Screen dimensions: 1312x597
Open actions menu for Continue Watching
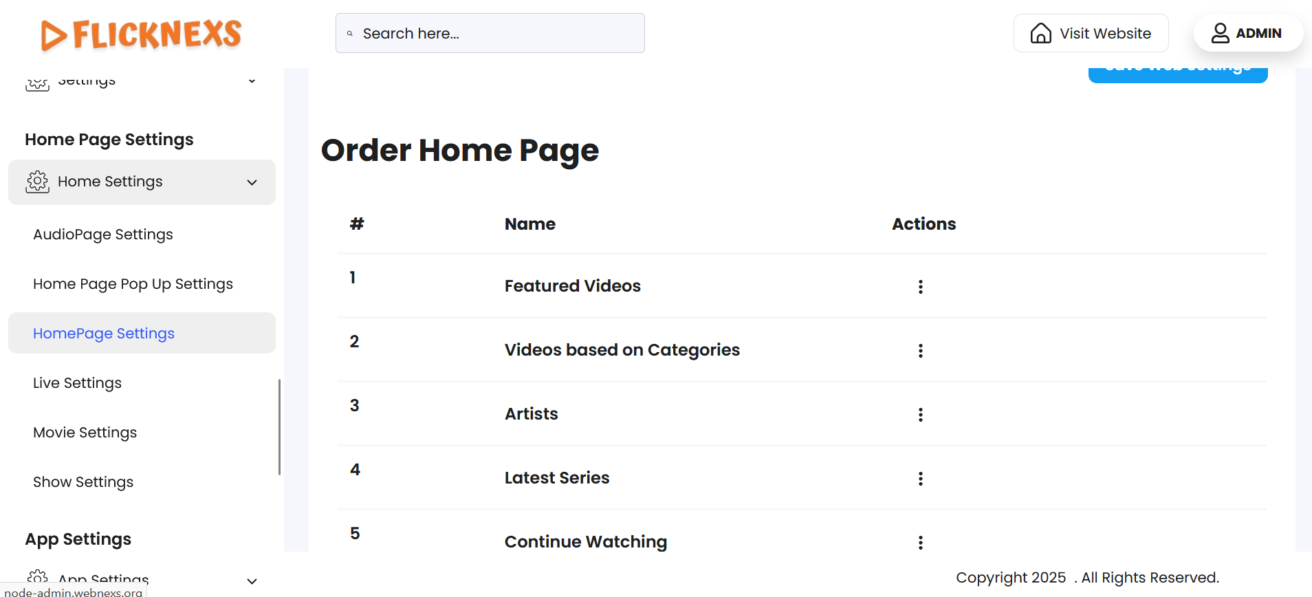pyautogui.click(x=920, y=543)
